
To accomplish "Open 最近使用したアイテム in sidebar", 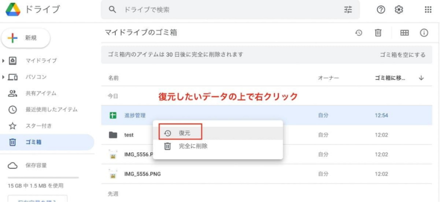I will pyautogui.click(x=51, y=109).
